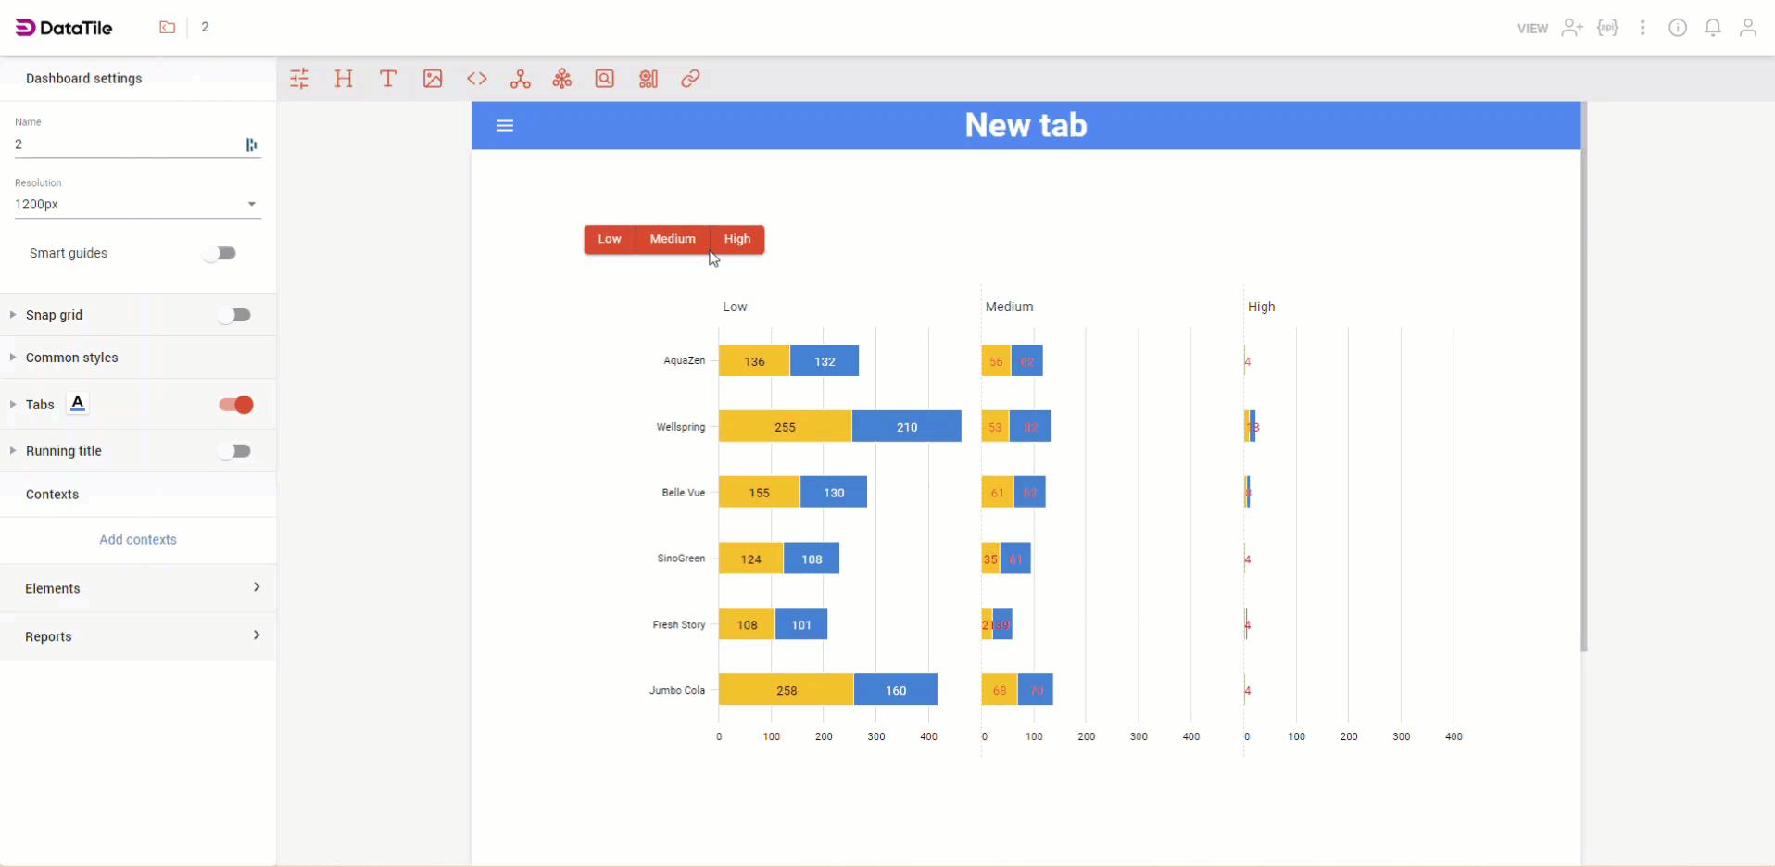Image resolution: width=1775 pixels, height=867 pixels.
Task: Open the filters/settings toolbar icon
Action: point(299,79)
